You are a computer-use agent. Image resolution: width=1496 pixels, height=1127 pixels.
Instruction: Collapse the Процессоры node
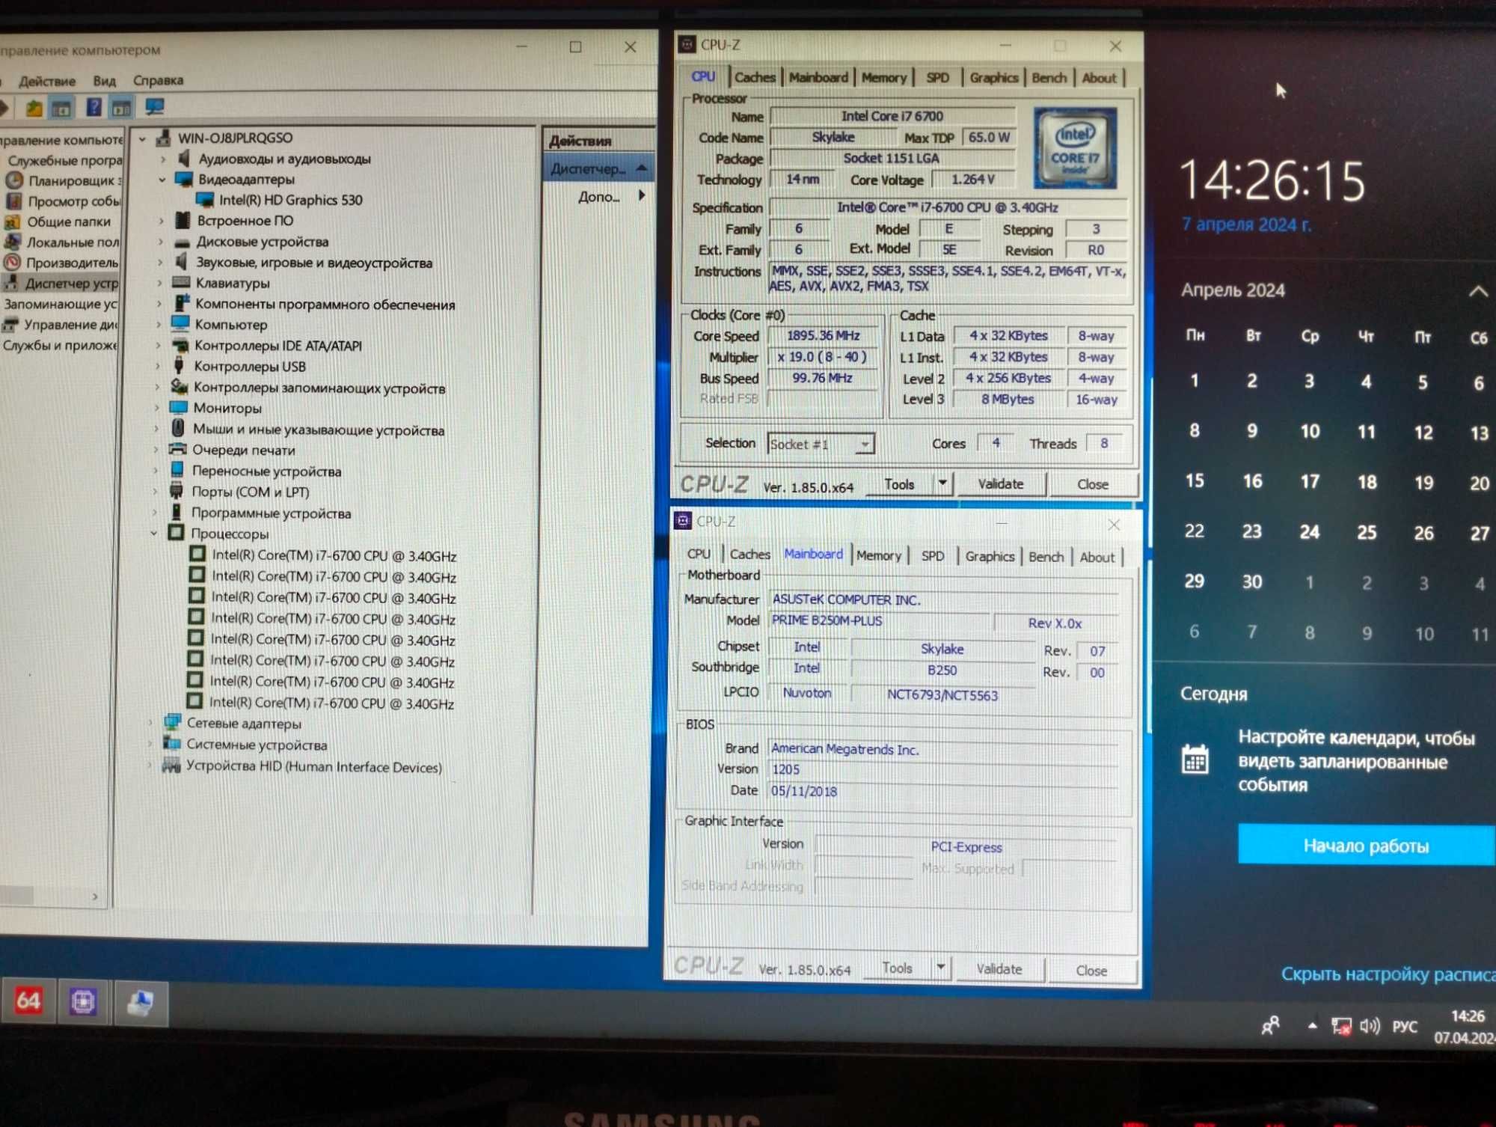[155, 534]
